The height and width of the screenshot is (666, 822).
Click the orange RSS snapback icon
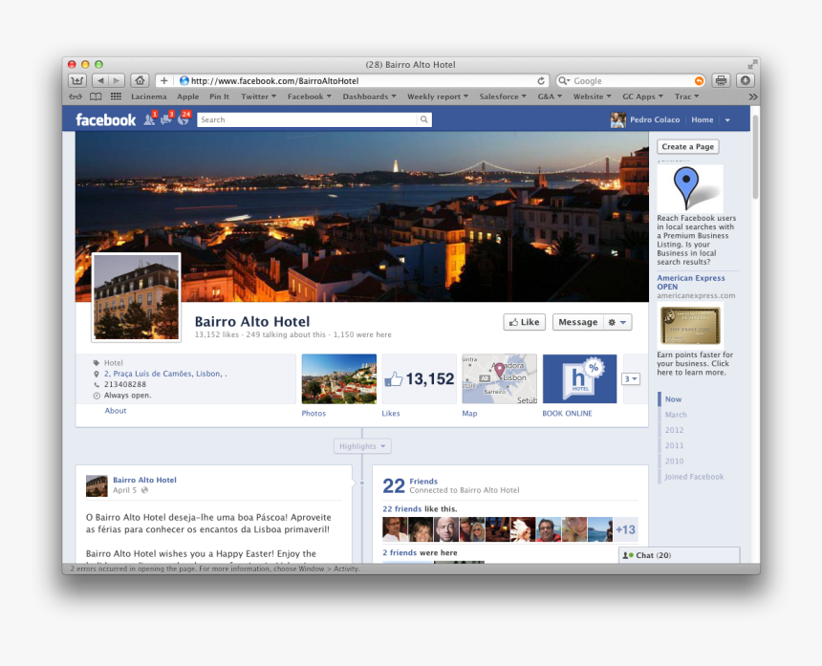pyautogui.click(x=699, y=80)
